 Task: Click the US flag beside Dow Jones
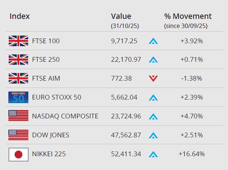pyautogui.click(x=18, y=135)
